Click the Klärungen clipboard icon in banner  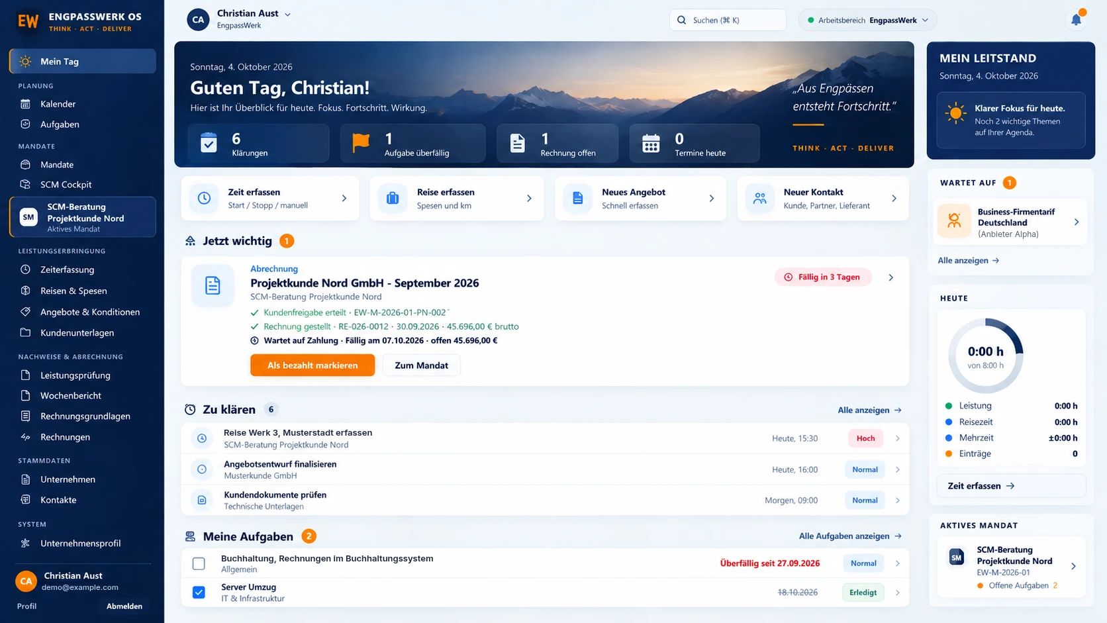point(209,143)
